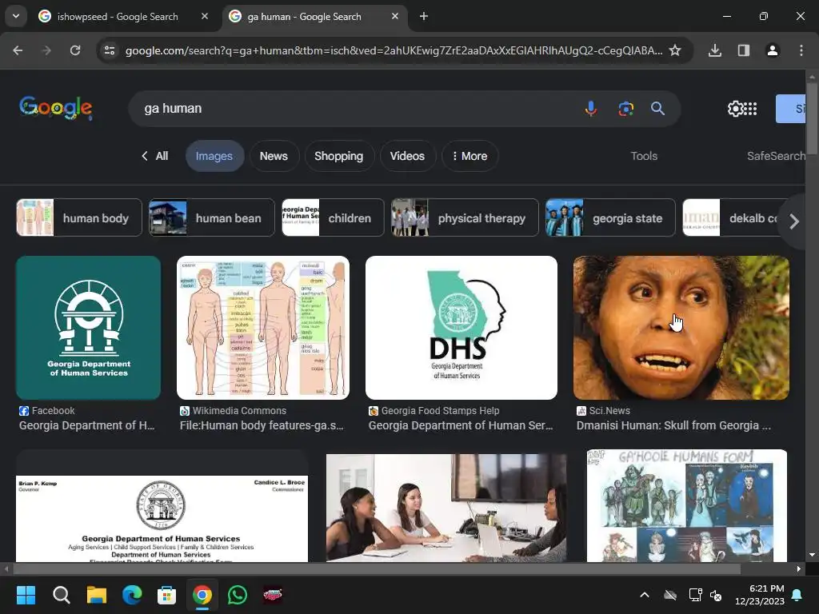The height and width of the screenshot is (614, 819).
Task: Open Chrome's three-dot menu
Action: click(801, 50)
